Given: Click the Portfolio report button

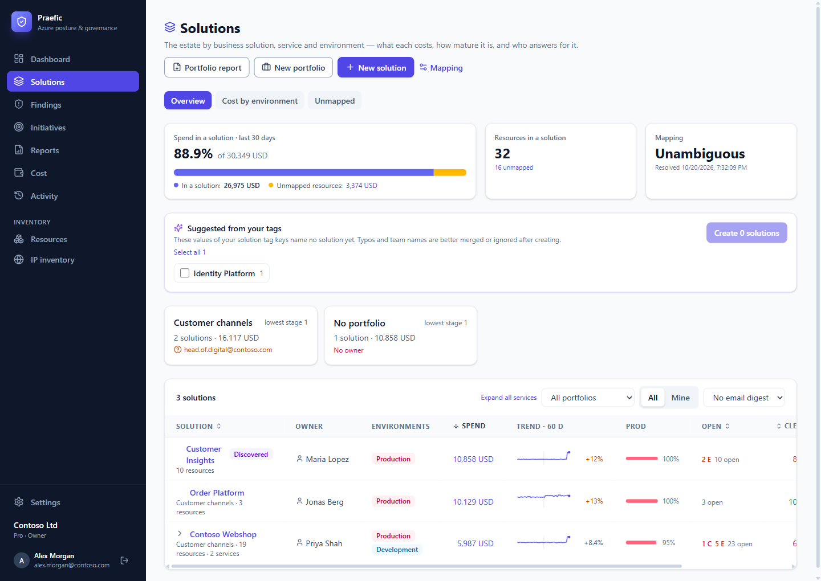Looking at the screenshot, I should tap(207, 67).
